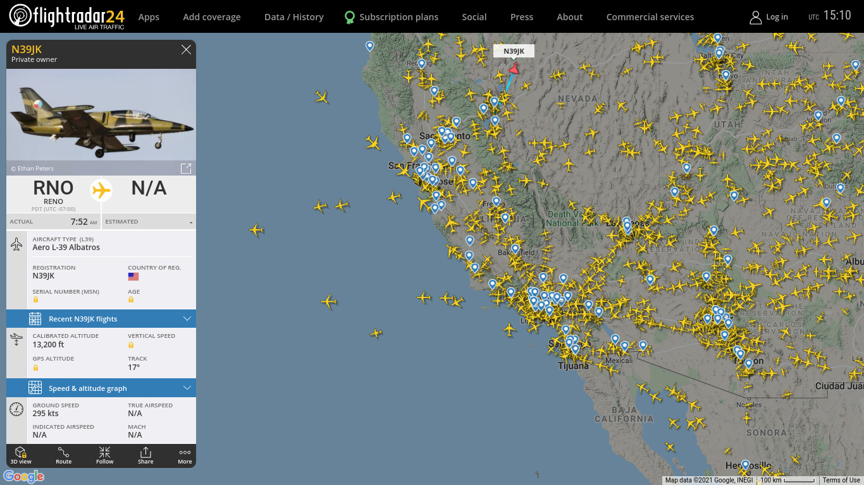Image resolution: width=864 pixels, height=485 pixels.
Task: Click the UTC clock display
Action: pos(830,16)
